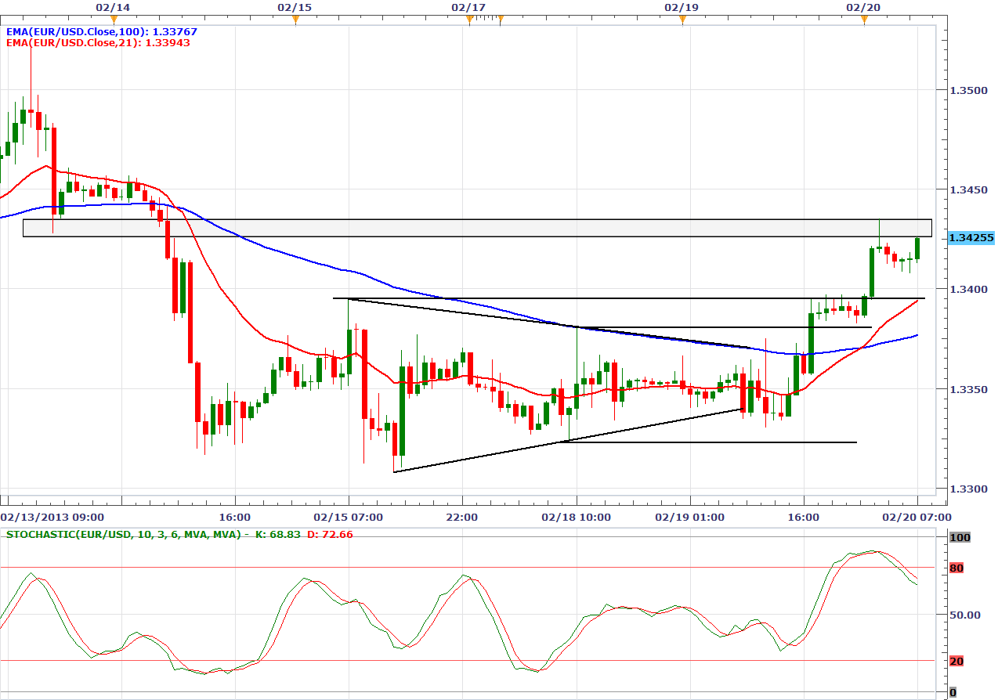Screen dimensions: 998x700
Task: Click the stochastic 20 oversold level label
Action: pos(956,661)
